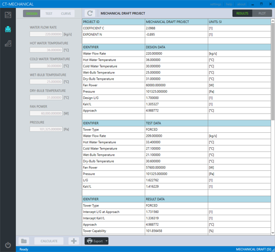Open the demand curve module sidebar icon
Image resolution: width=275 pixels, height=252 pixels.
pyautogui.click(x=8, y=15)
